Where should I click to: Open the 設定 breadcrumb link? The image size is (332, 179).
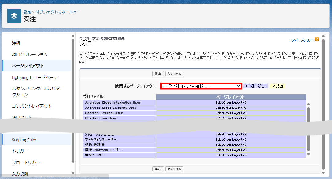[27, 12]
